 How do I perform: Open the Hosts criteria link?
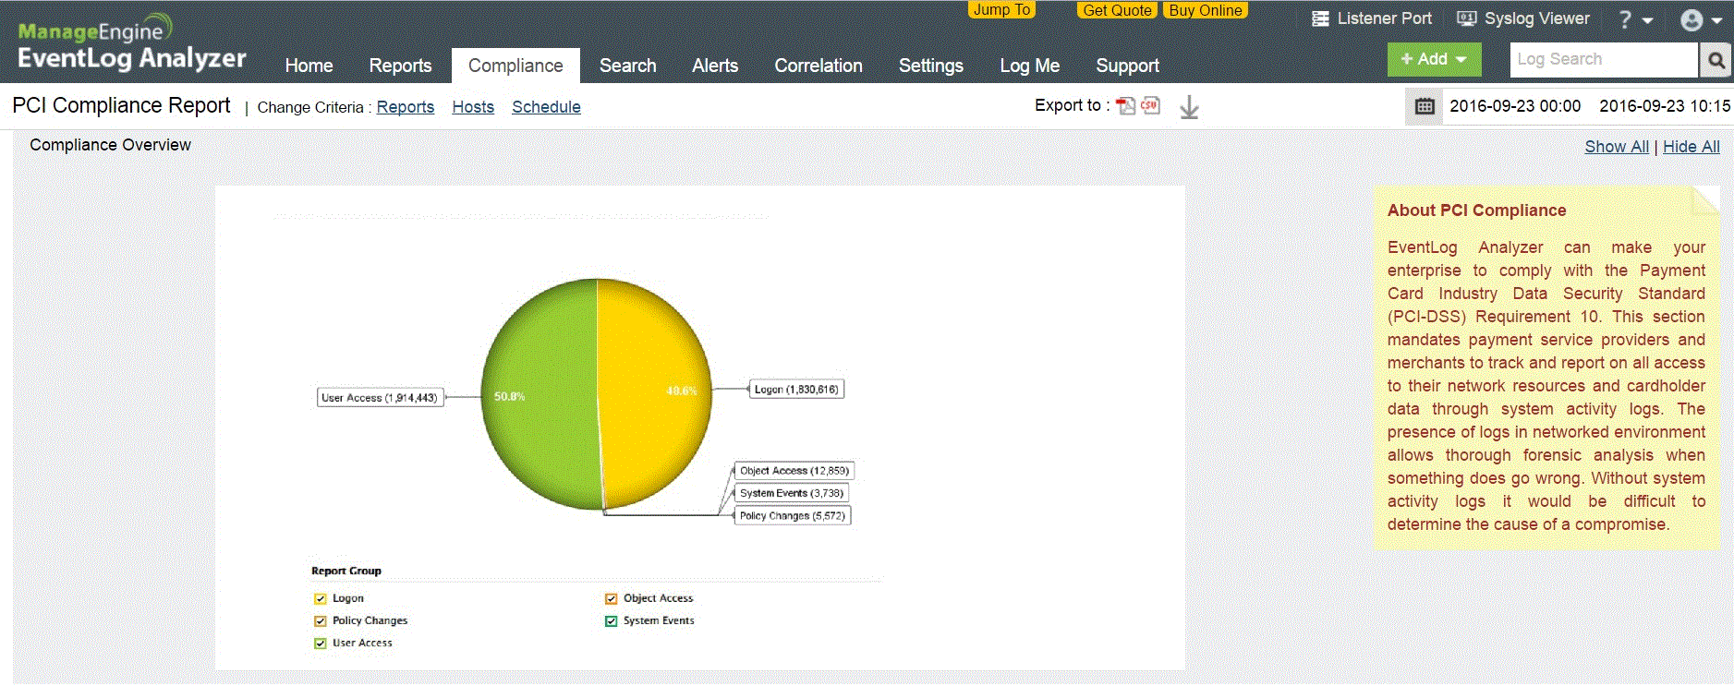click(473, 107)
